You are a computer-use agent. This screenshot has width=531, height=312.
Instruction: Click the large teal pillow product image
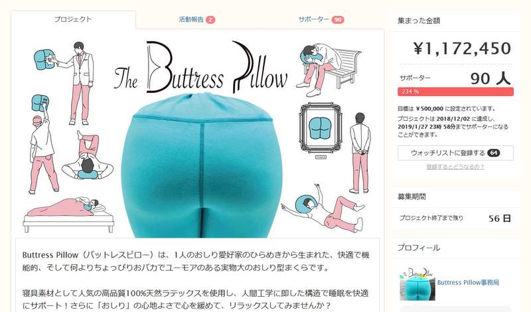[202, 165]
